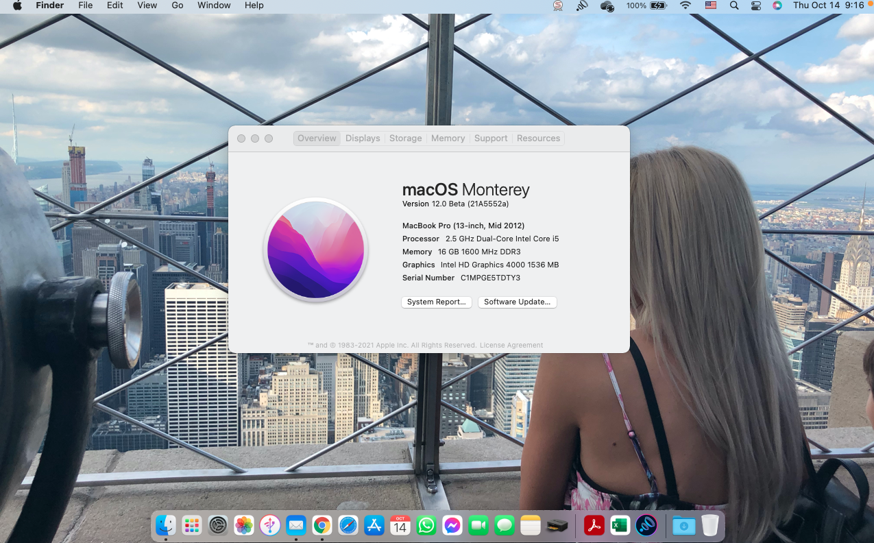Click version text '12.0 Beta (21A5552a)'
The width and height of the screenshot is (874, 543).
470,204
